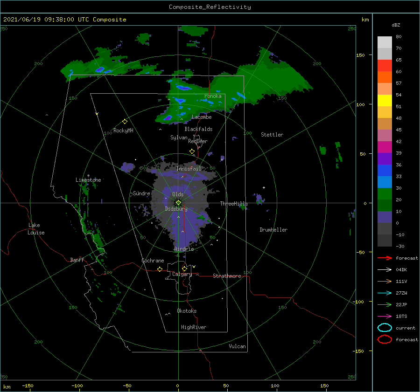Select the bright yellow 51-54 dBZ swatch
The height and width of the screenshot is (392, 420).
(x=385, y=101)
